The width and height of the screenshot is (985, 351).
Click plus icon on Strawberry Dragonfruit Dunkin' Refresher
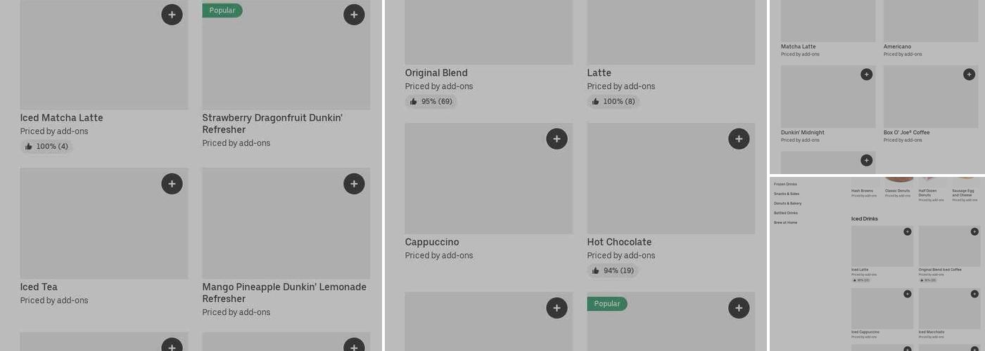(354, 15)
